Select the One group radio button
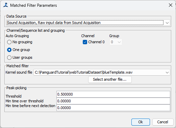Image resolution: width=176 pixels, height=128 pixels. pyautogui.click(x=9, y=50)
